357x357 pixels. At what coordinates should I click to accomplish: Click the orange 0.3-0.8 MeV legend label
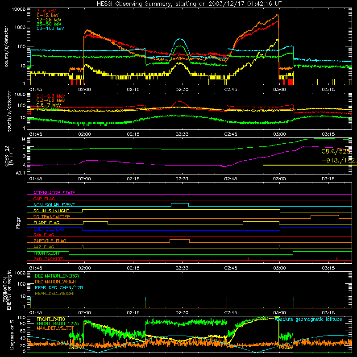pos(51,101)
